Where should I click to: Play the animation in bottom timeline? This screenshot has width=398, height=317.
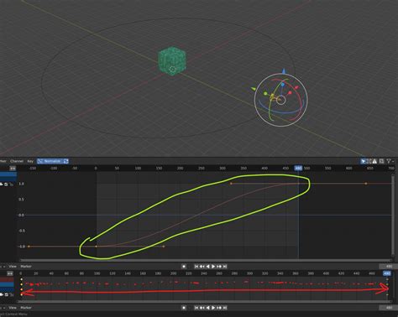[213, 308]
